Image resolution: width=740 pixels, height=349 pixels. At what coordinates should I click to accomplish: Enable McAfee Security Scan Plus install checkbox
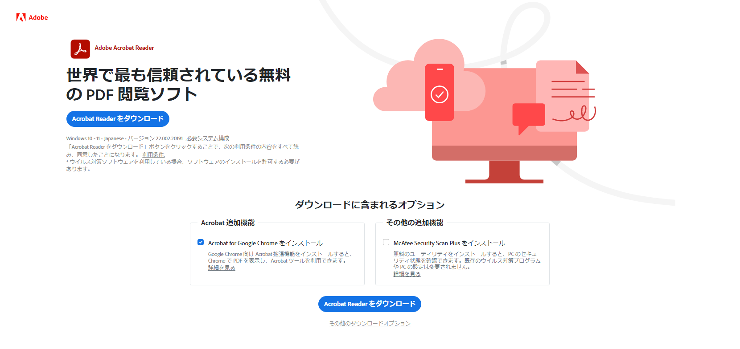pos(386,242)
